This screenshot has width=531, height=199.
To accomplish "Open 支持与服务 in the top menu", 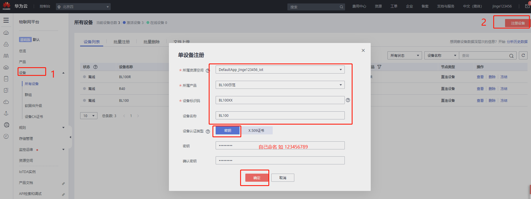I will [x=446, y=6].
